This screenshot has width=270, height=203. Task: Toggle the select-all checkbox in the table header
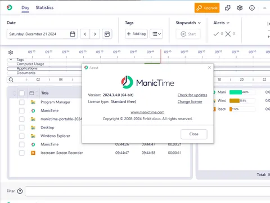(x=22, y=93)
